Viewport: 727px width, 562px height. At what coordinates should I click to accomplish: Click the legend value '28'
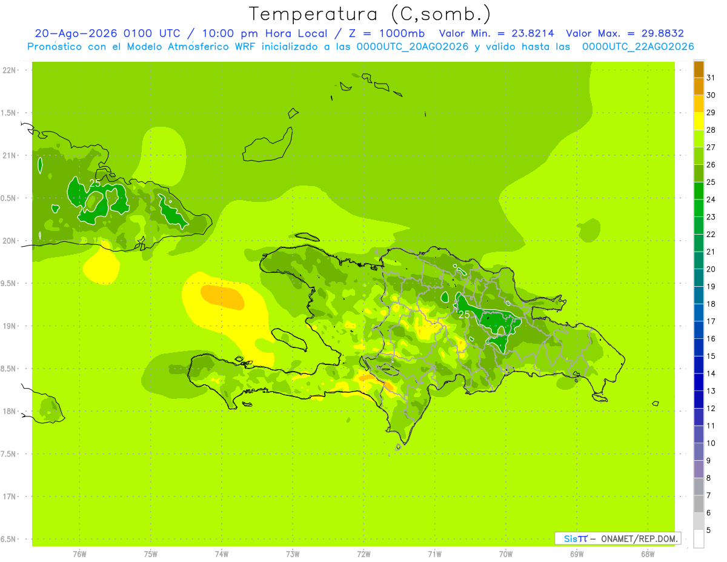[711, 130]
